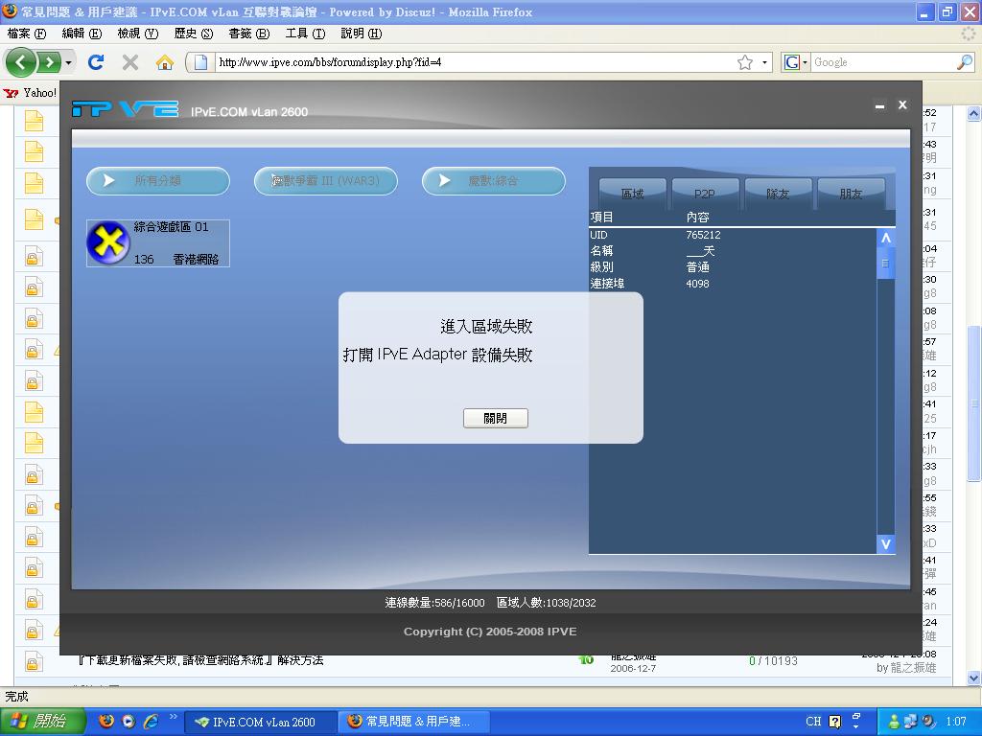
Task: Open the 工具 menu in Firefox
Action: pos(305,32)
